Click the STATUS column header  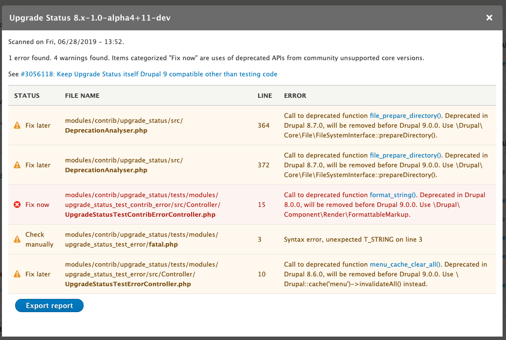pos(27,95)
